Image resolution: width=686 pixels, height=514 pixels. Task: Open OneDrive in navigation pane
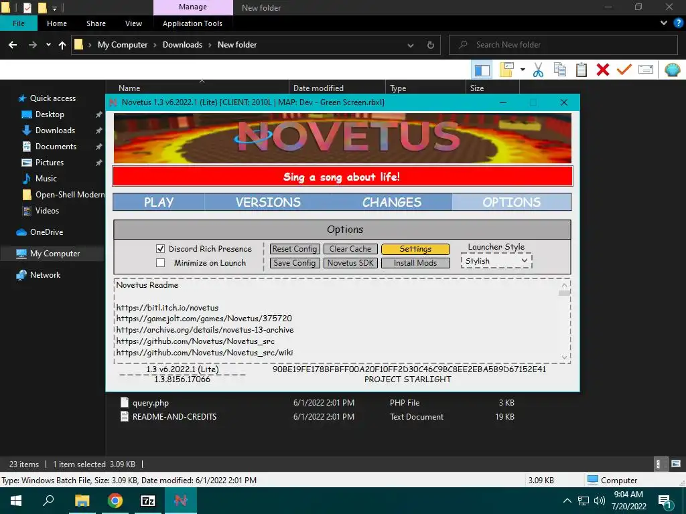(46, 232)
